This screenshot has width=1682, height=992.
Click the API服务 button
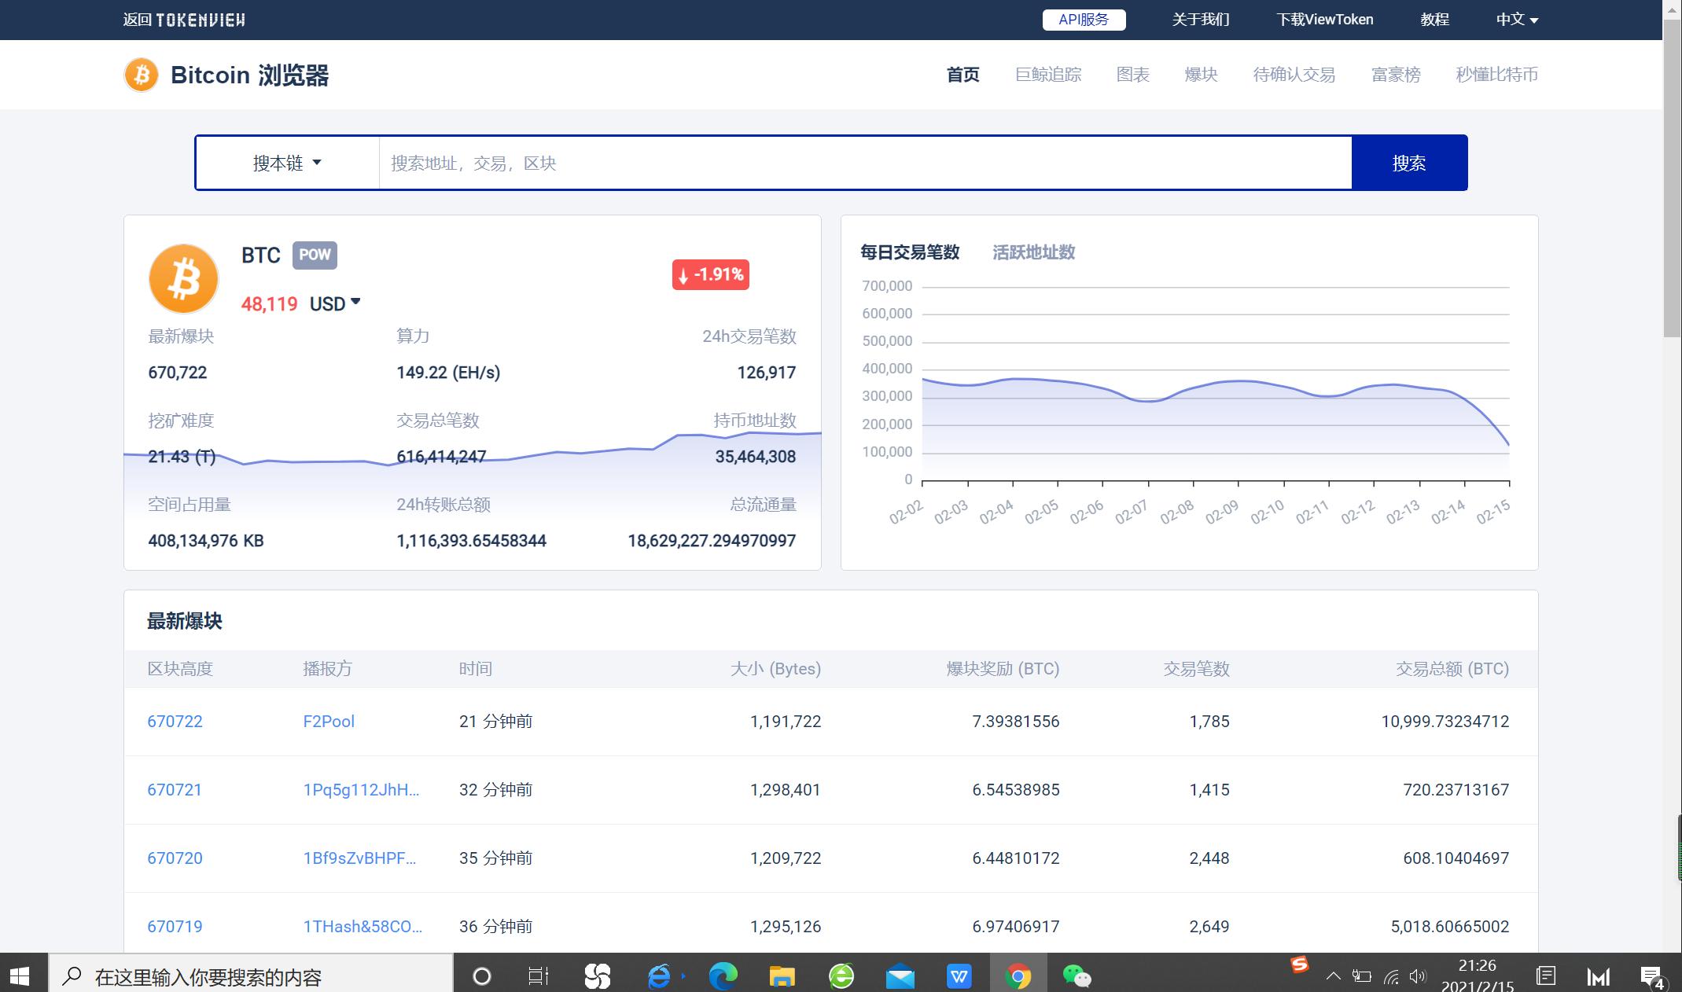(x=1084, y=20)
